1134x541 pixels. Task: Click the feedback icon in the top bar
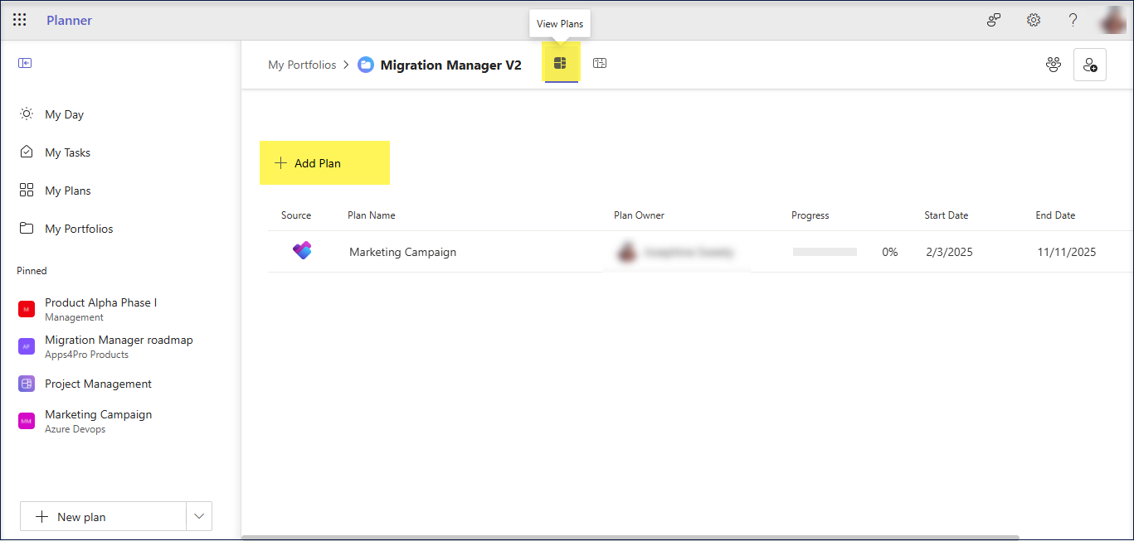993,19
